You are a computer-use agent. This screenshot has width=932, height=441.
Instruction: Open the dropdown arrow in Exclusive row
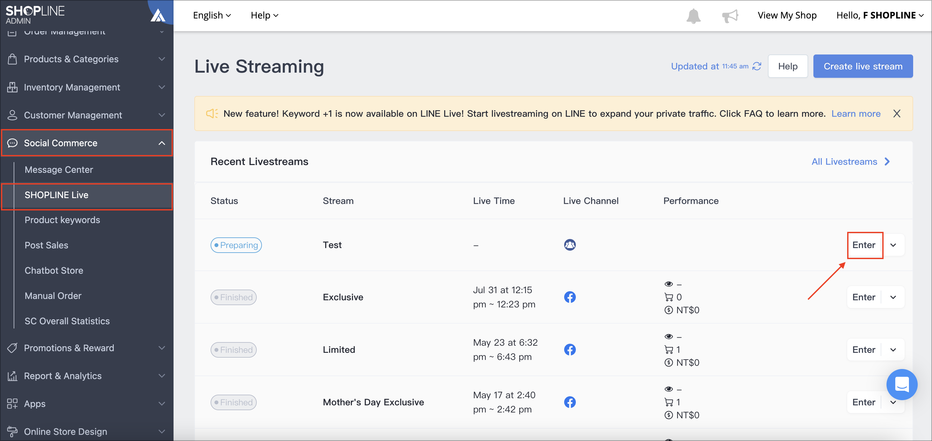[x=893, y=298]
